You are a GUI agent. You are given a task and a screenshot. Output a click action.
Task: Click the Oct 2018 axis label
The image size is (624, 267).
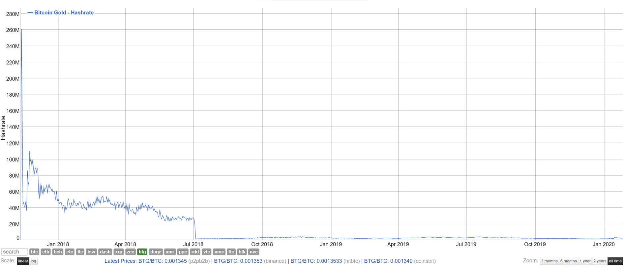point(262,244)
